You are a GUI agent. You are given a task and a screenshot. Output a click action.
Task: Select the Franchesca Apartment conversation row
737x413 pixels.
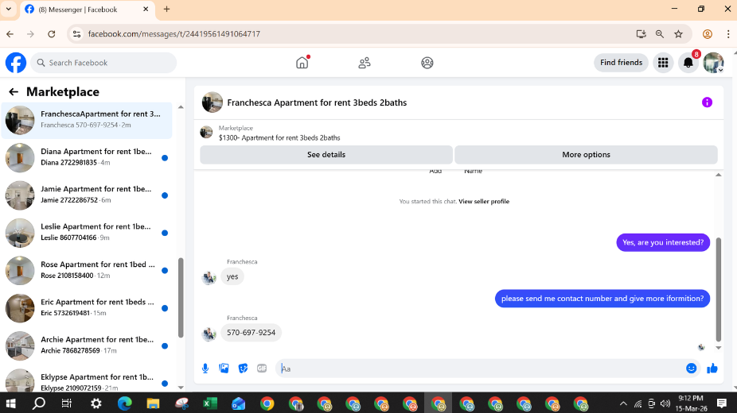click(x=87, y=120)
